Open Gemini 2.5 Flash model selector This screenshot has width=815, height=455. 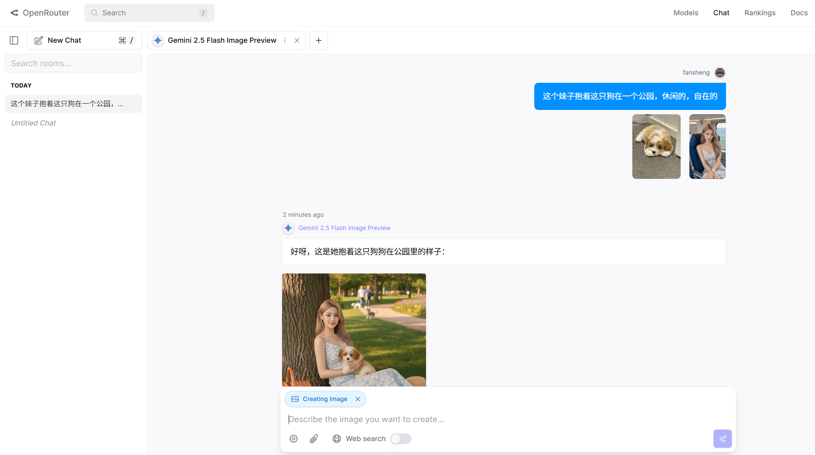coord(222,40)
